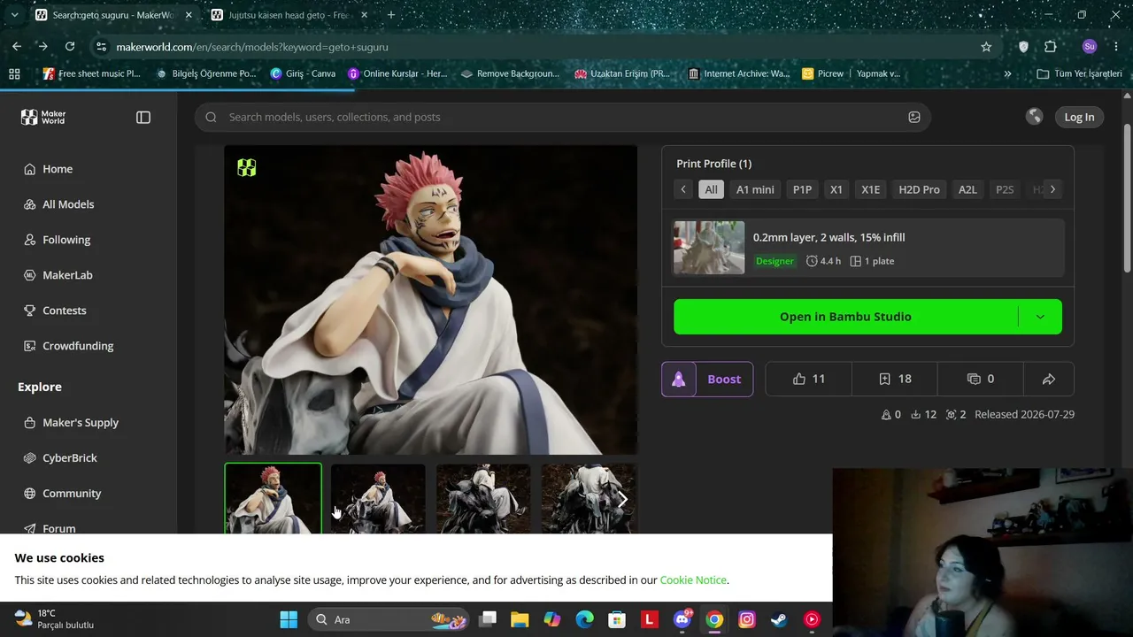Viewport: 1133px width, 637px height.
Task: Filter profiles by X1E
Action: pos(870,189)
